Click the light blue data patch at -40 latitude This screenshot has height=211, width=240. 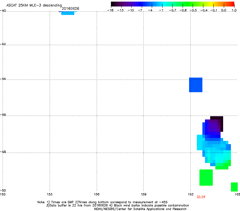click(68, 13)
